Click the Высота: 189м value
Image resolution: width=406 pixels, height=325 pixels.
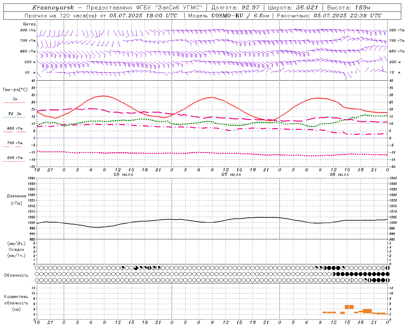tap(349, 8)
